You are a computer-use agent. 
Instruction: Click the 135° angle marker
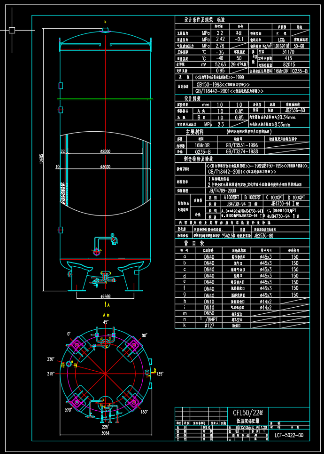pyautogui.click(x=159, y=374)
